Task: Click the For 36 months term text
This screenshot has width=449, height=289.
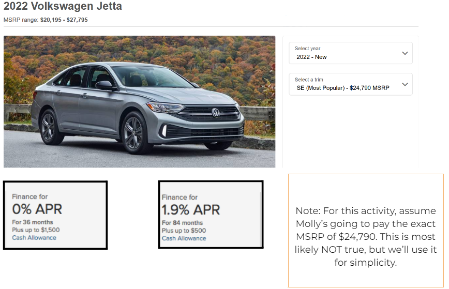Action: click(x=32, y=222)
